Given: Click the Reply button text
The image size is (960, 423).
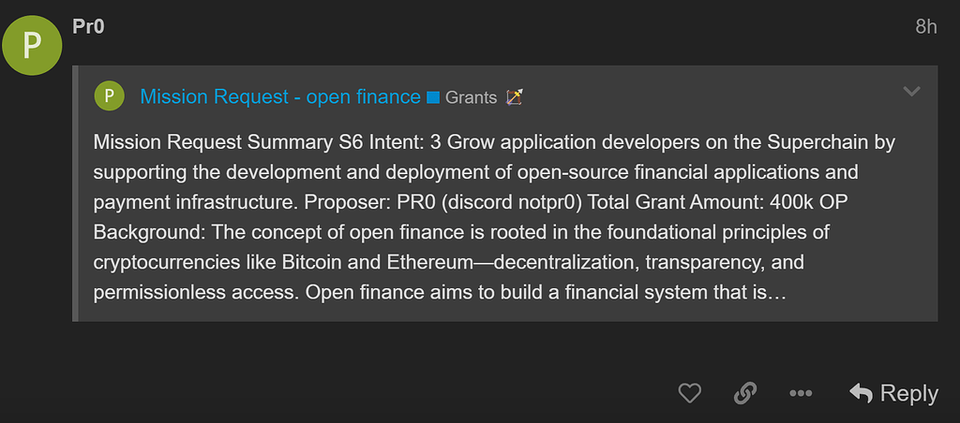Looking at the screenshot, I should 908,394.
